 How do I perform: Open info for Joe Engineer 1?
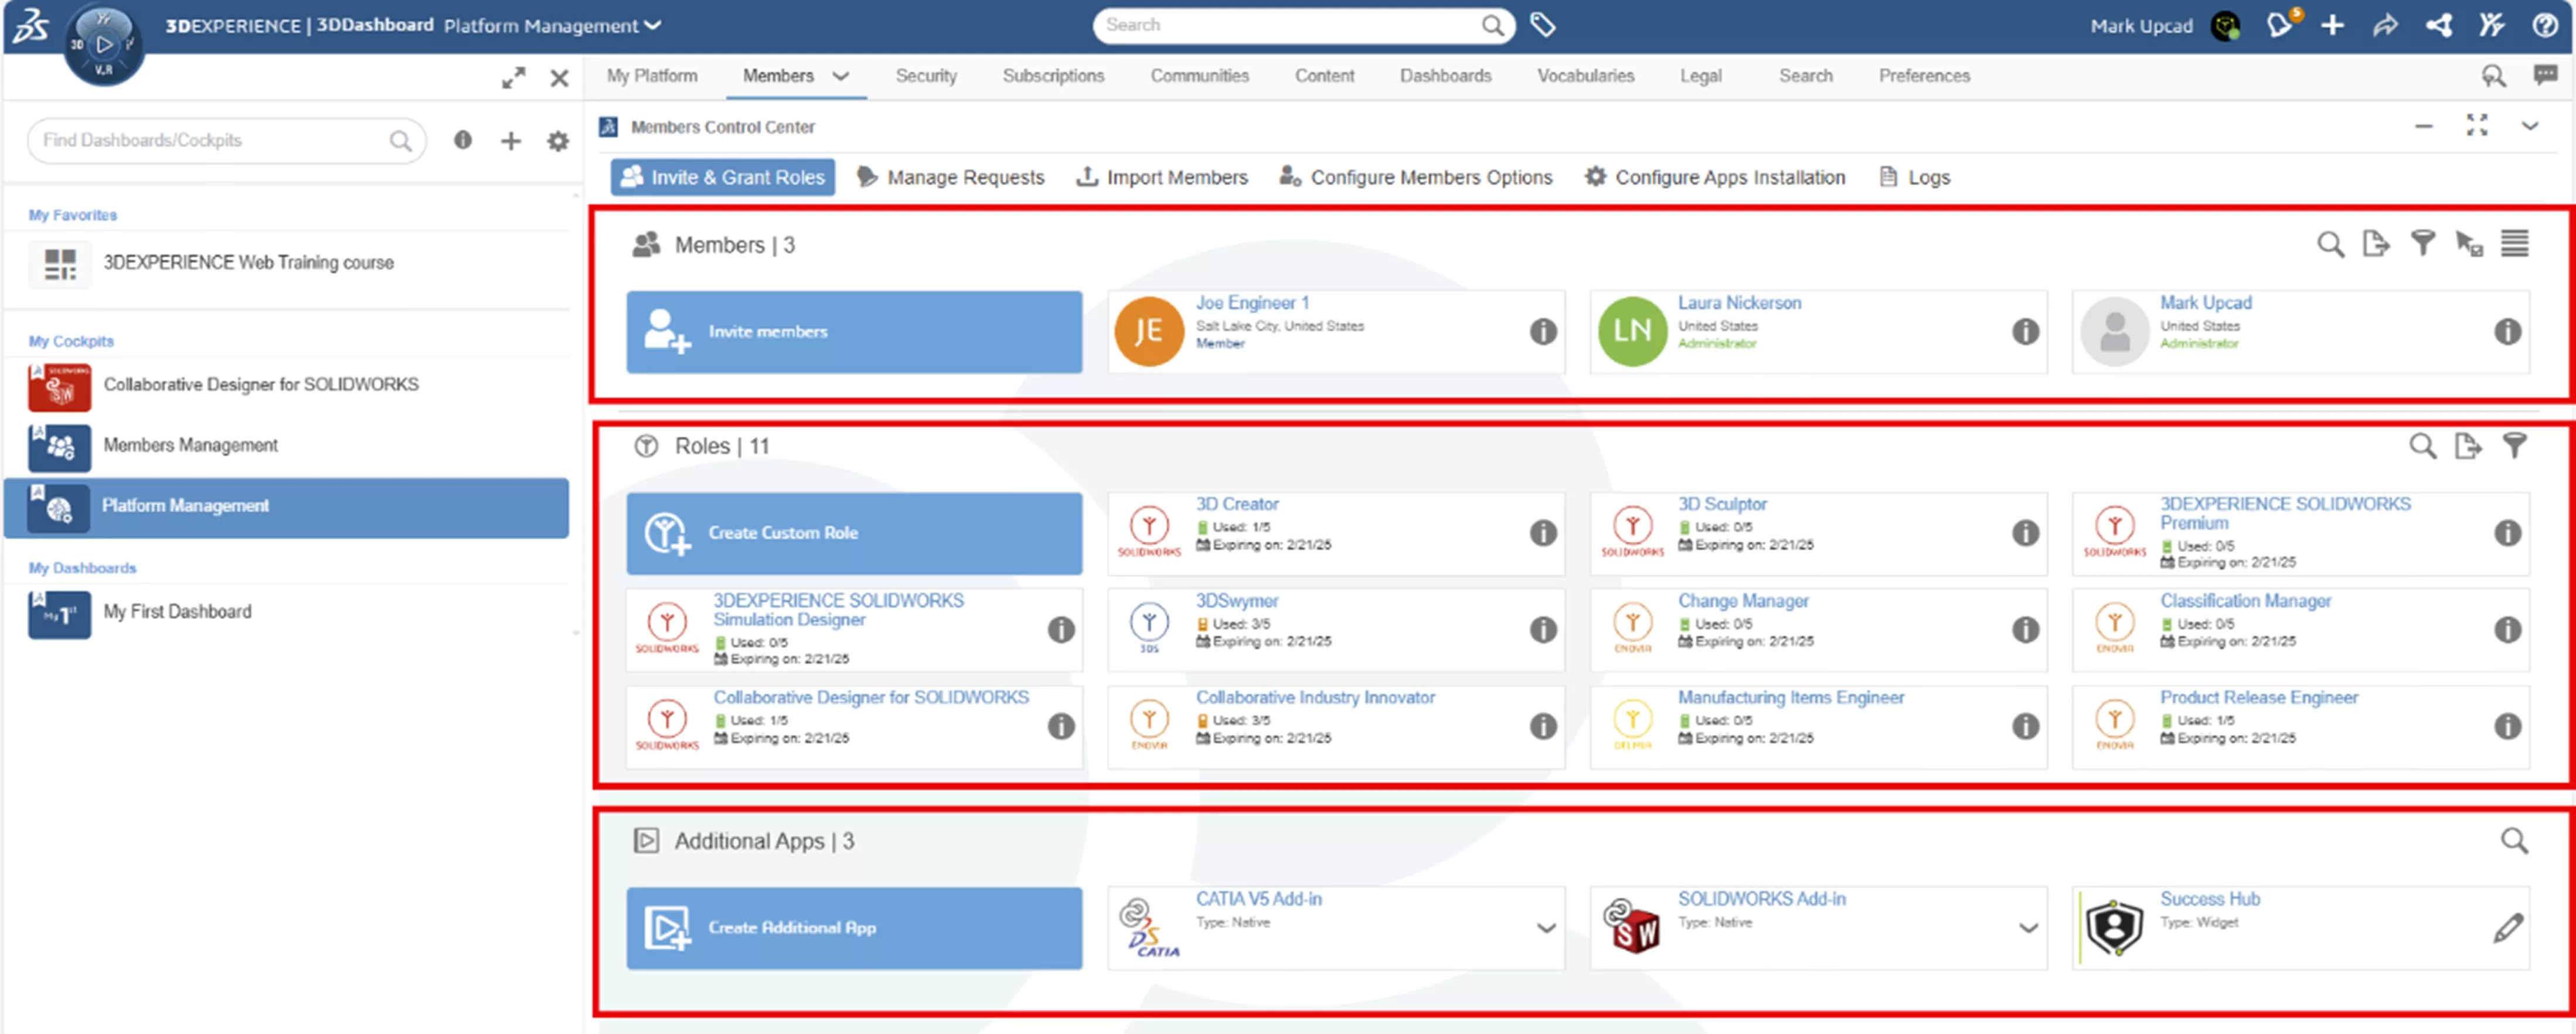1543,332
